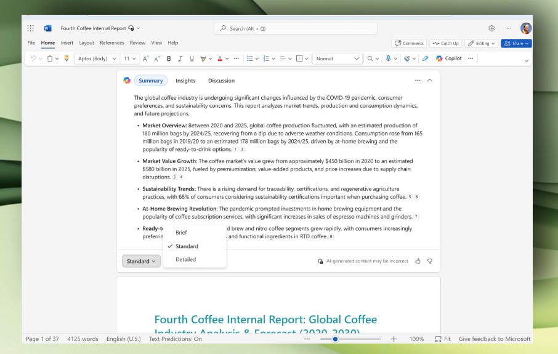
Task: Open the Editing mode dropdown
Action: coord(481,44)
